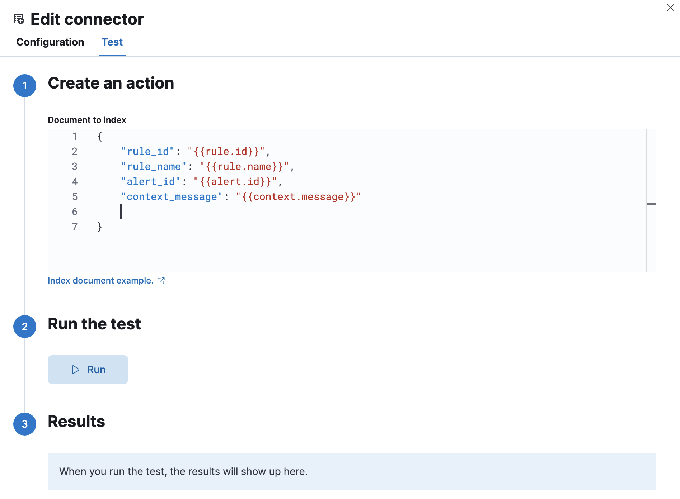Click the context_message line in the JSON
680x499 pixels.
click(240, 196)
